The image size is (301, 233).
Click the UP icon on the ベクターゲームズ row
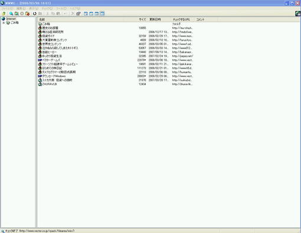click(40, 60)
